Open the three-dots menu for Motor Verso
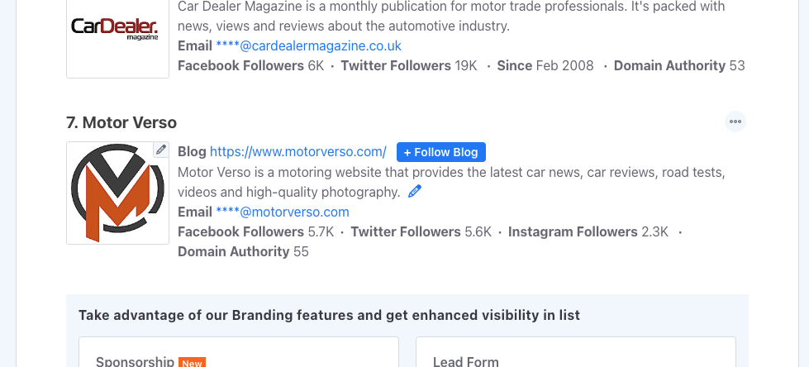The image size is (809, 367). click(x=735, y=122)
